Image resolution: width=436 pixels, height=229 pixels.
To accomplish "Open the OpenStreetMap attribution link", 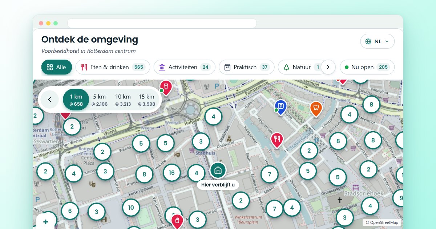I will pyautogui.click(x=382, y=222).
